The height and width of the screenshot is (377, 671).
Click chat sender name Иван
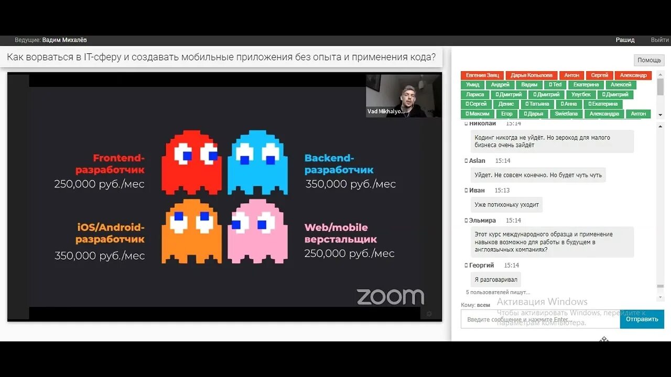click(477, 191)
